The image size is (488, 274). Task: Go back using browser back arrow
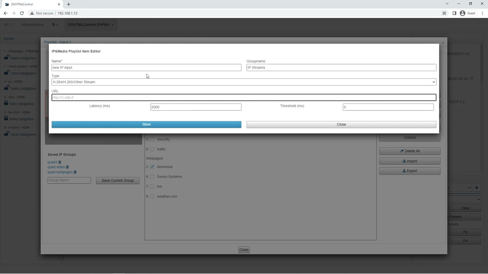5,13
